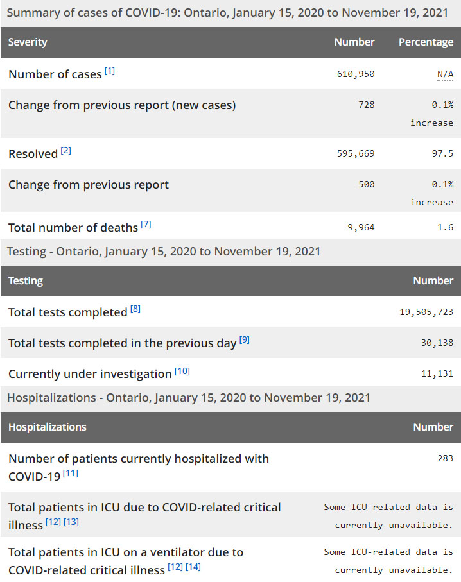461x582 pixels.
Task: Click the 9,964 total deaths value
Action: (x=361, y=227)
